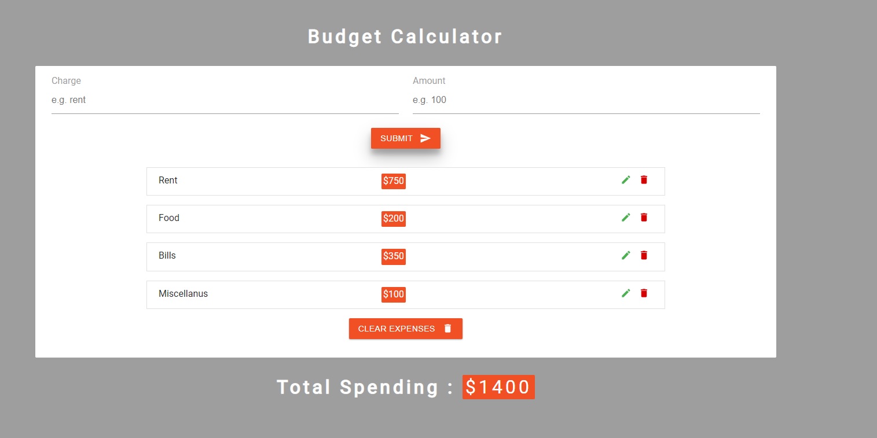Click the $100 badge for Miscellanus
Image resolution: width=877 pixels, height=438 pixels.
[393, 295]
